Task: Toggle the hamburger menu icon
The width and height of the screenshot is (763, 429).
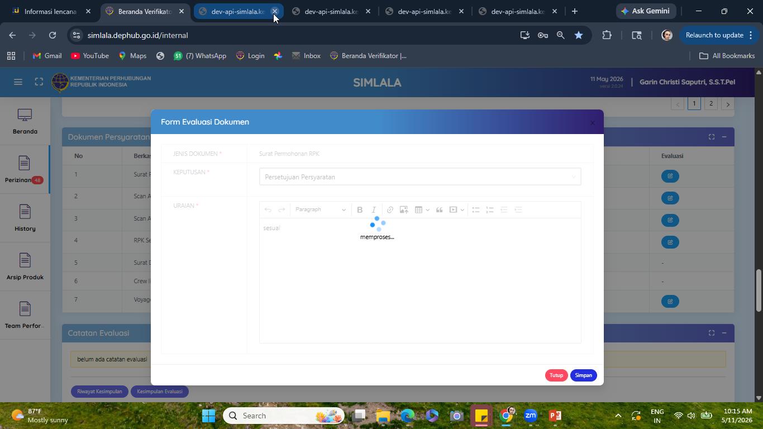Action: [x=18, y=82]
